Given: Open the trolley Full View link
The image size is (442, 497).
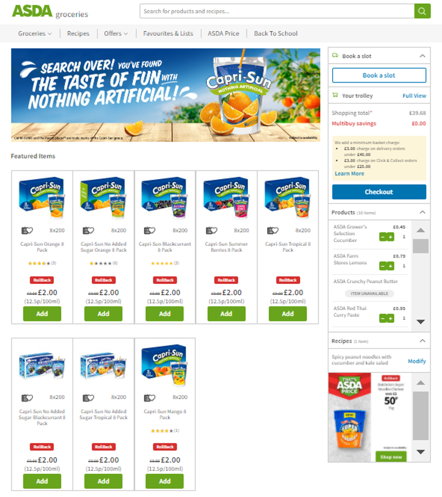Looking at the screenshot, I should [414, 95].
